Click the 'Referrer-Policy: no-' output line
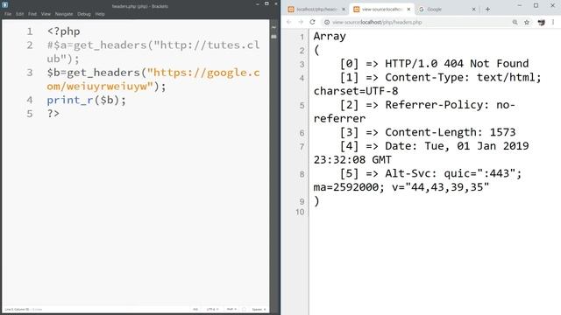 coord(450,105)
